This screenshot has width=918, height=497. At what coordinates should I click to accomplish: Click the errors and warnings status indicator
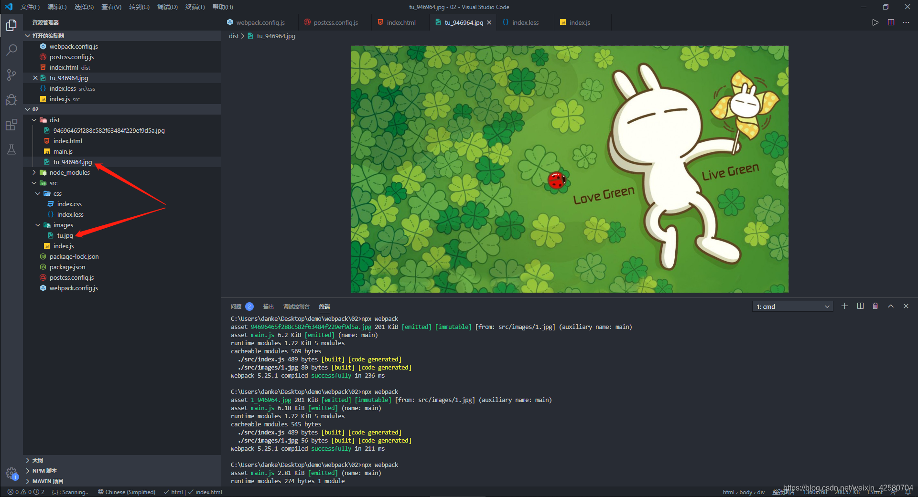[26, 492]
